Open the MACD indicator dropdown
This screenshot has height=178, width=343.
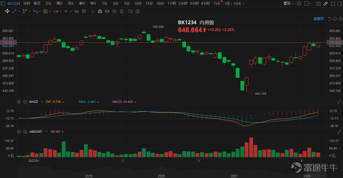click(42, 102)
